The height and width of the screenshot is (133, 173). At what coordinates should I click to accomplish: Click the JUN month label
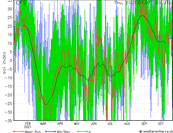[94, 124]
